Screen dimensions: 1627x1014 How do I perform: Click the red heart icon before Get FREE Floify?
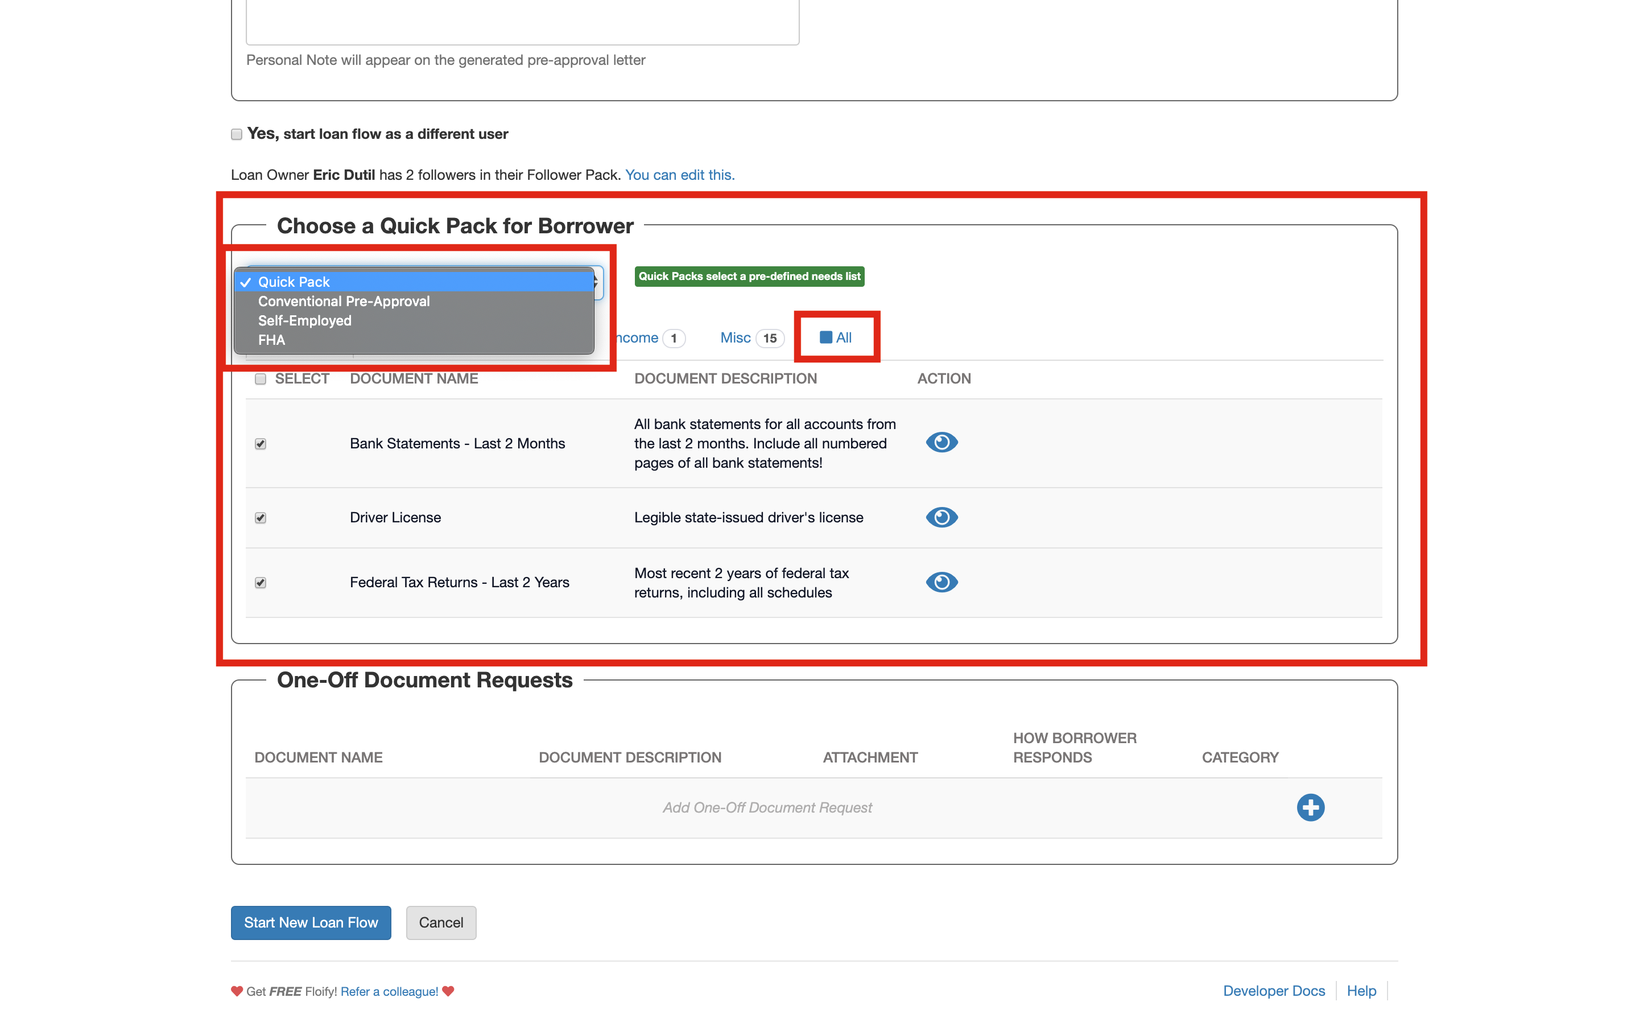(237, 991)
